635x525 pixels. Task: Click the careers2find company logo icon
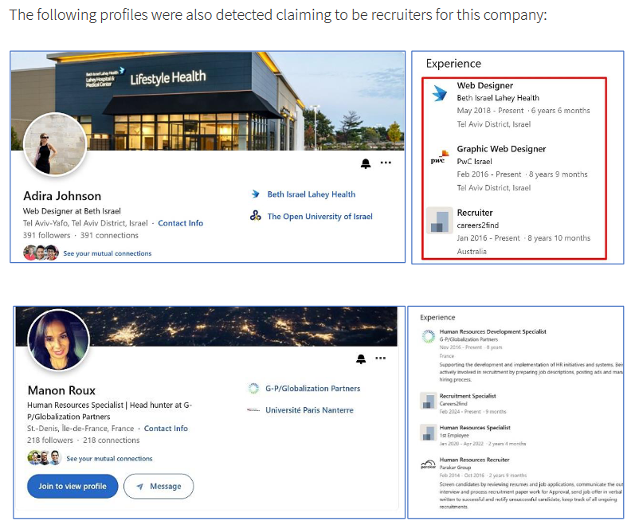[439, 221]
